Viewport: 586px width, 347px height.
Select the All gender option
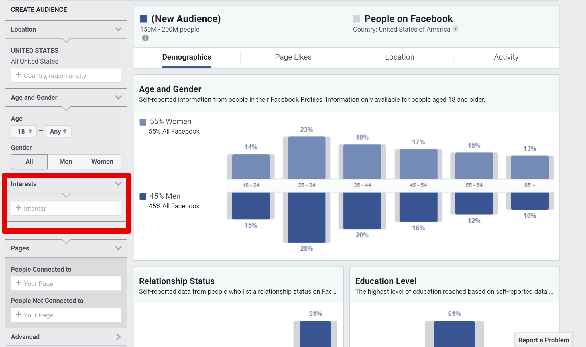29,162
